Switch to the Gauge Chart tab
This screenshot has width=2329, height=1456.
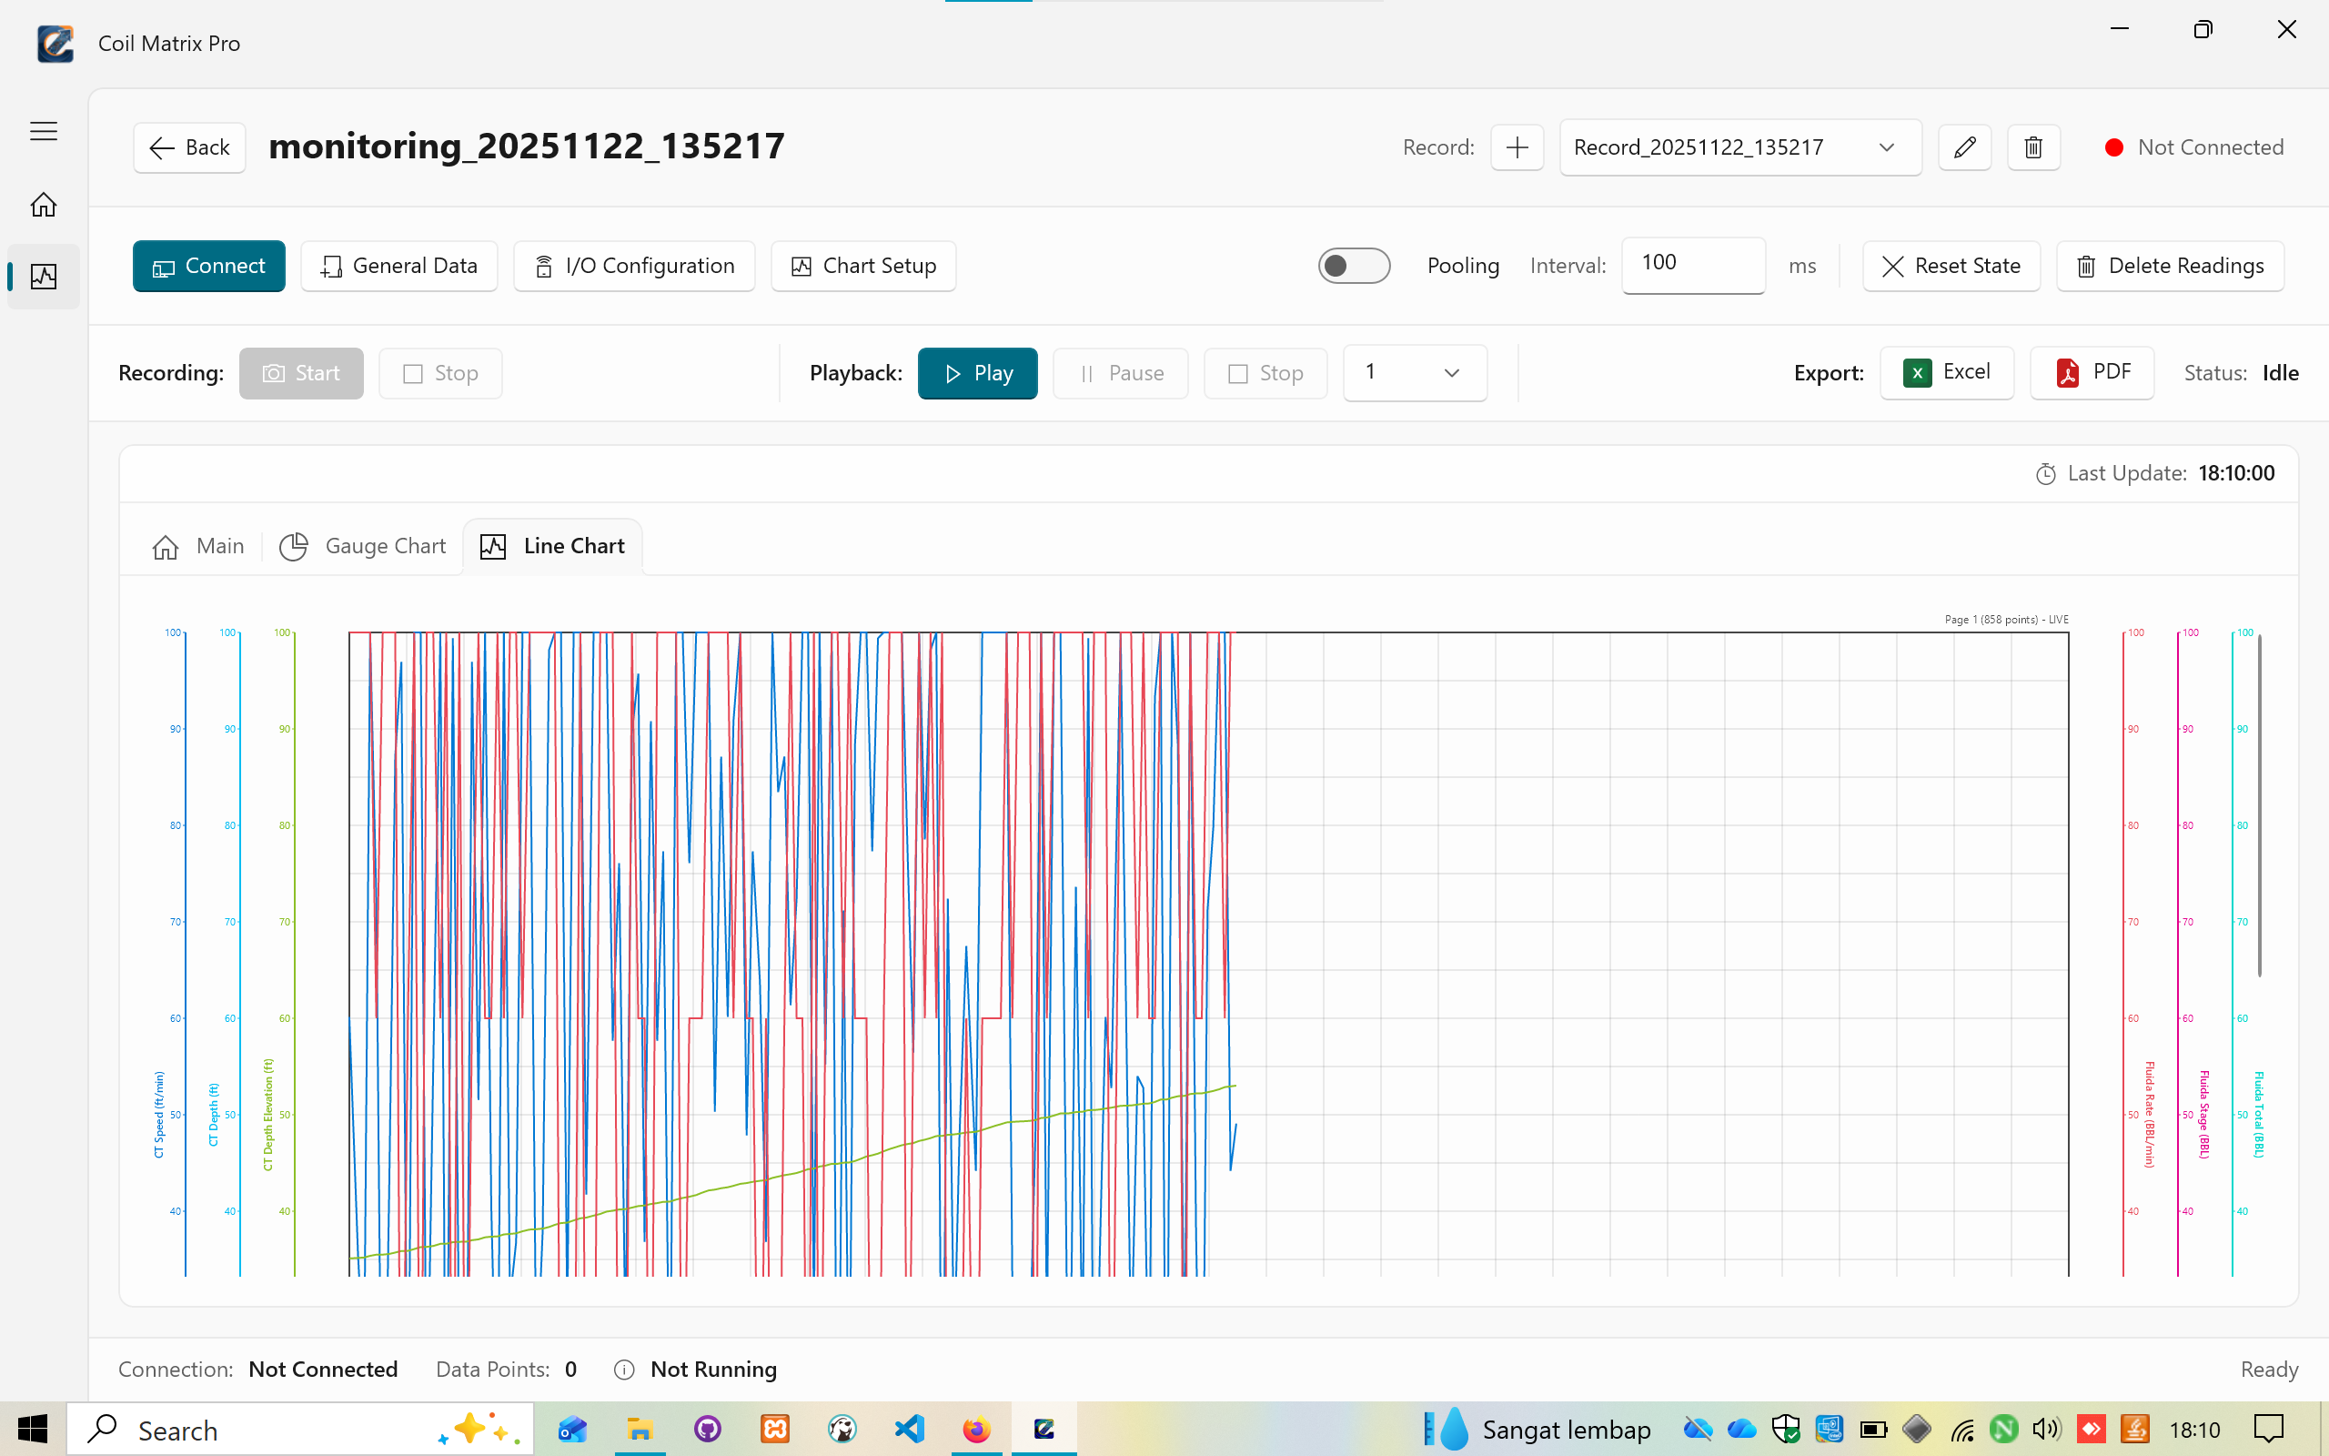click(363, 546)
